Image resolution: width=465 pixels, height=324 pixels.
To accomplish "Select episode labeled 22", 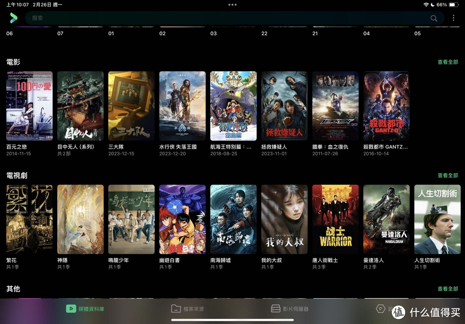I will point(264,34).
